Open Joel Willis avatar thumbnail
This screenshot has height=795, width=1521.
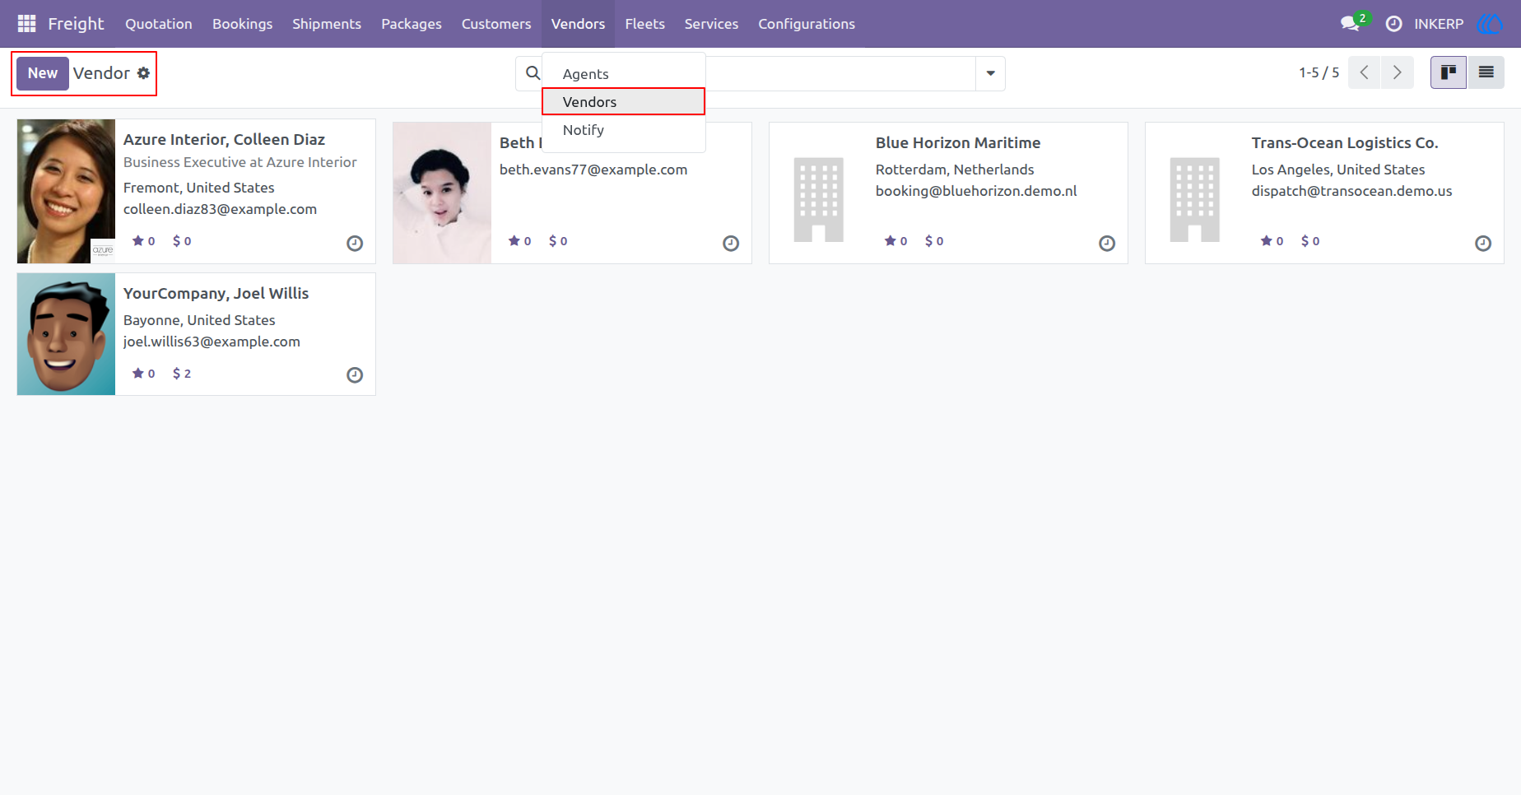coord(66,334)
